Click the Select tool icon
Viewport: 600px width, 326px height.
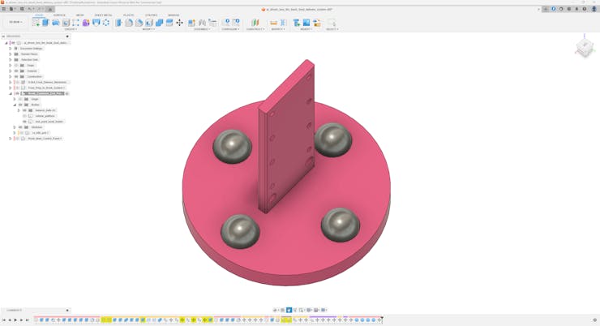[x=331, y=23]
